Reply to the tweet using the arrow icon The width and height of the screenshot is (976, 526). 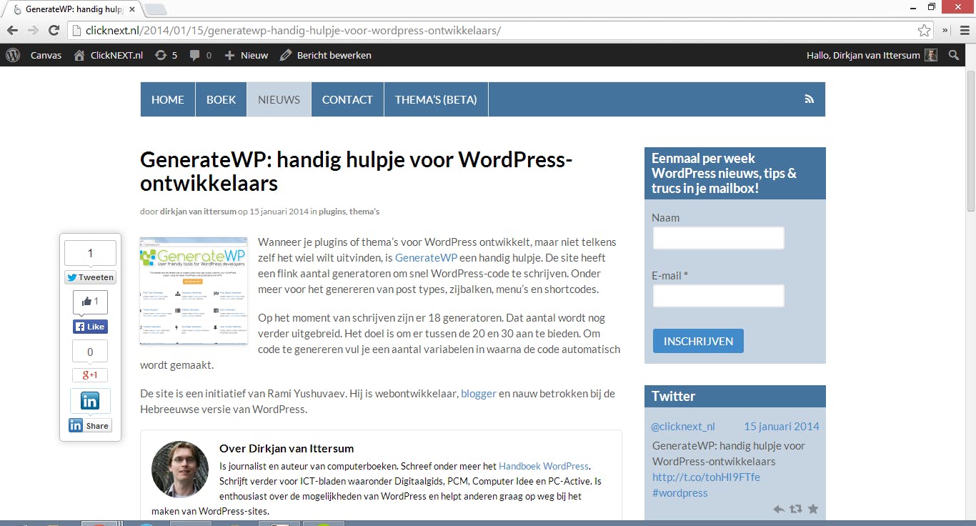779,510
